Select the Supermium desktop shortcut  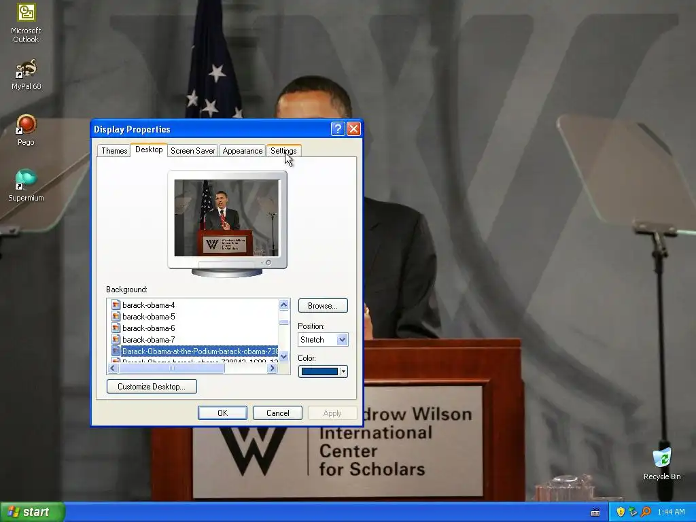point(26,186)
